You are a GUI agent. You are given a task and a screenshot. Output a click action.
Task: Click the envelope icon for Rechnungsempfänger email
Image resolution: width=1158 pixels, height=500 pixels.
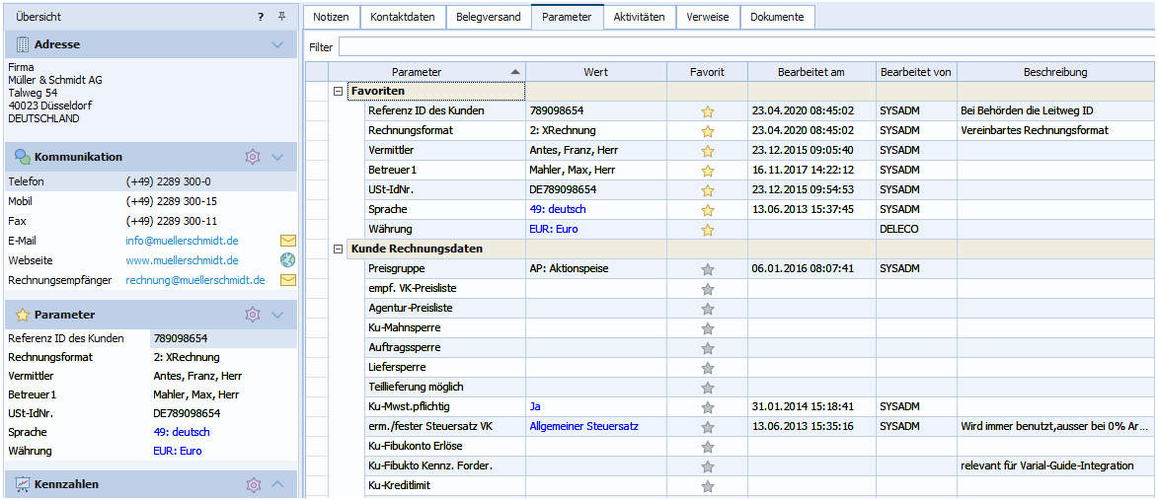click(x=288, y=280)
